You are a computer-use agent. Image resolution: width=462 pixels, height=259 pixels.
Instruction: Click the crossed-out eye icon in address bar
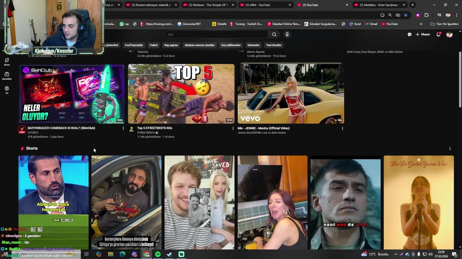click(x=398, y=15)
